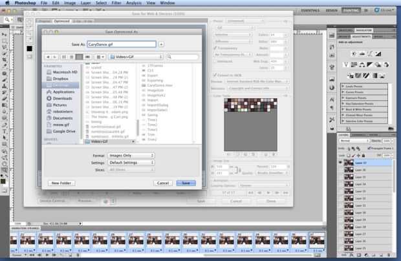
Task: Switch file browser to column view
Action: [x=80, y=57]
